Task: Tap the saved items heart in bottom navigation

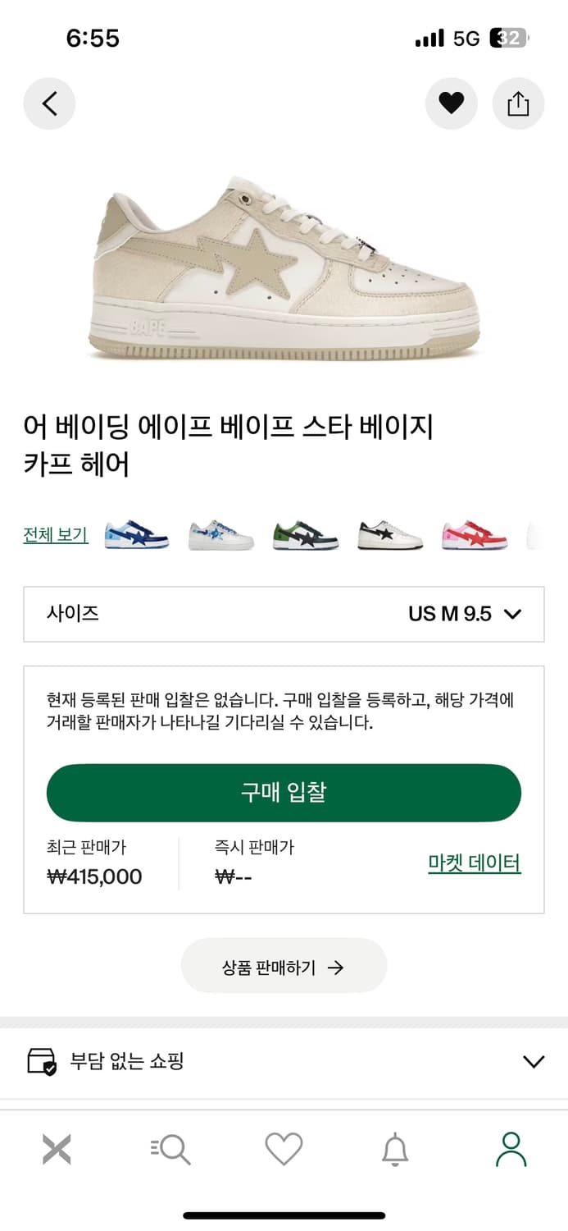Action: 284,1149
